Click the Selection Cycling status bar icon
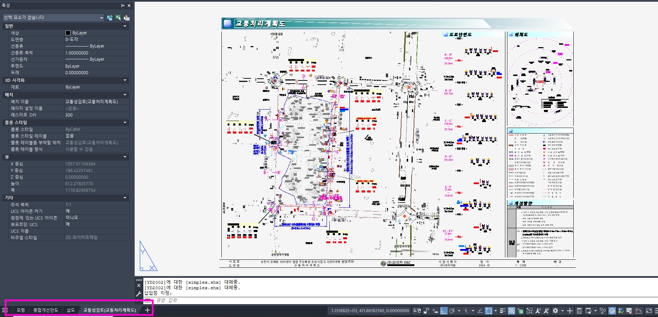Viewport: 658px width, 317px height. (520, 311)
